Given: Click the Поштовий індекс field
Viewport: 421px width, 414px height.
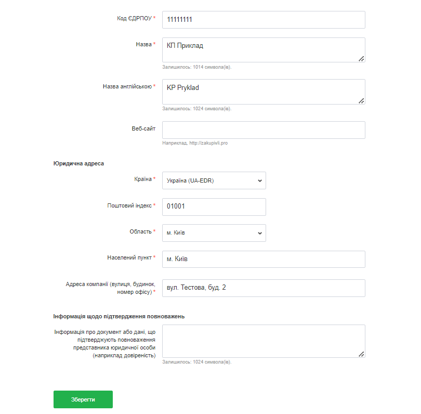Looking at the screenshot, I should point(214,206).
